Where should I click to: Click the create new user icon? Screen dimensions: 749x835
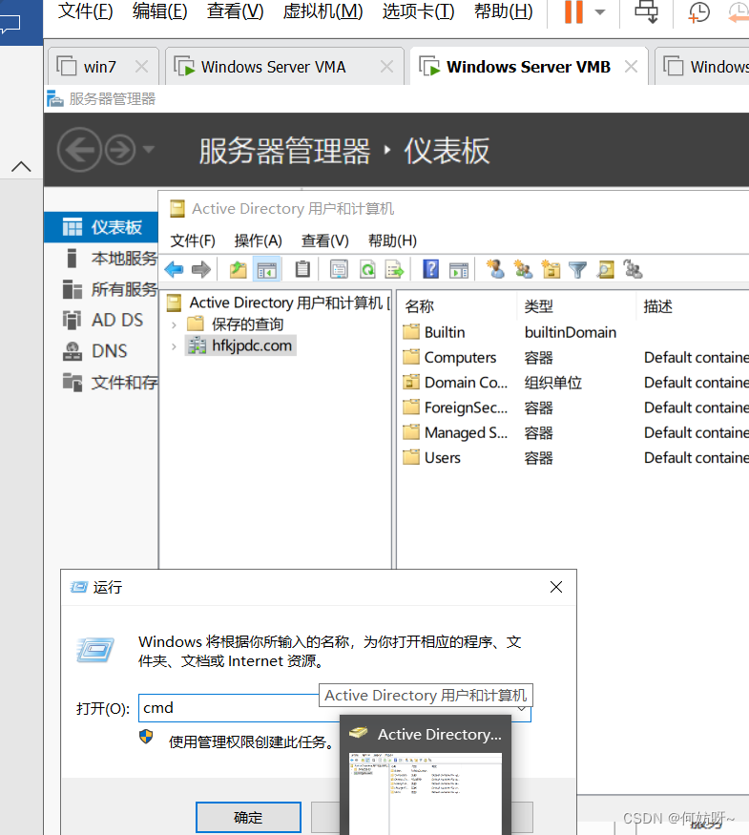[495, 269]
